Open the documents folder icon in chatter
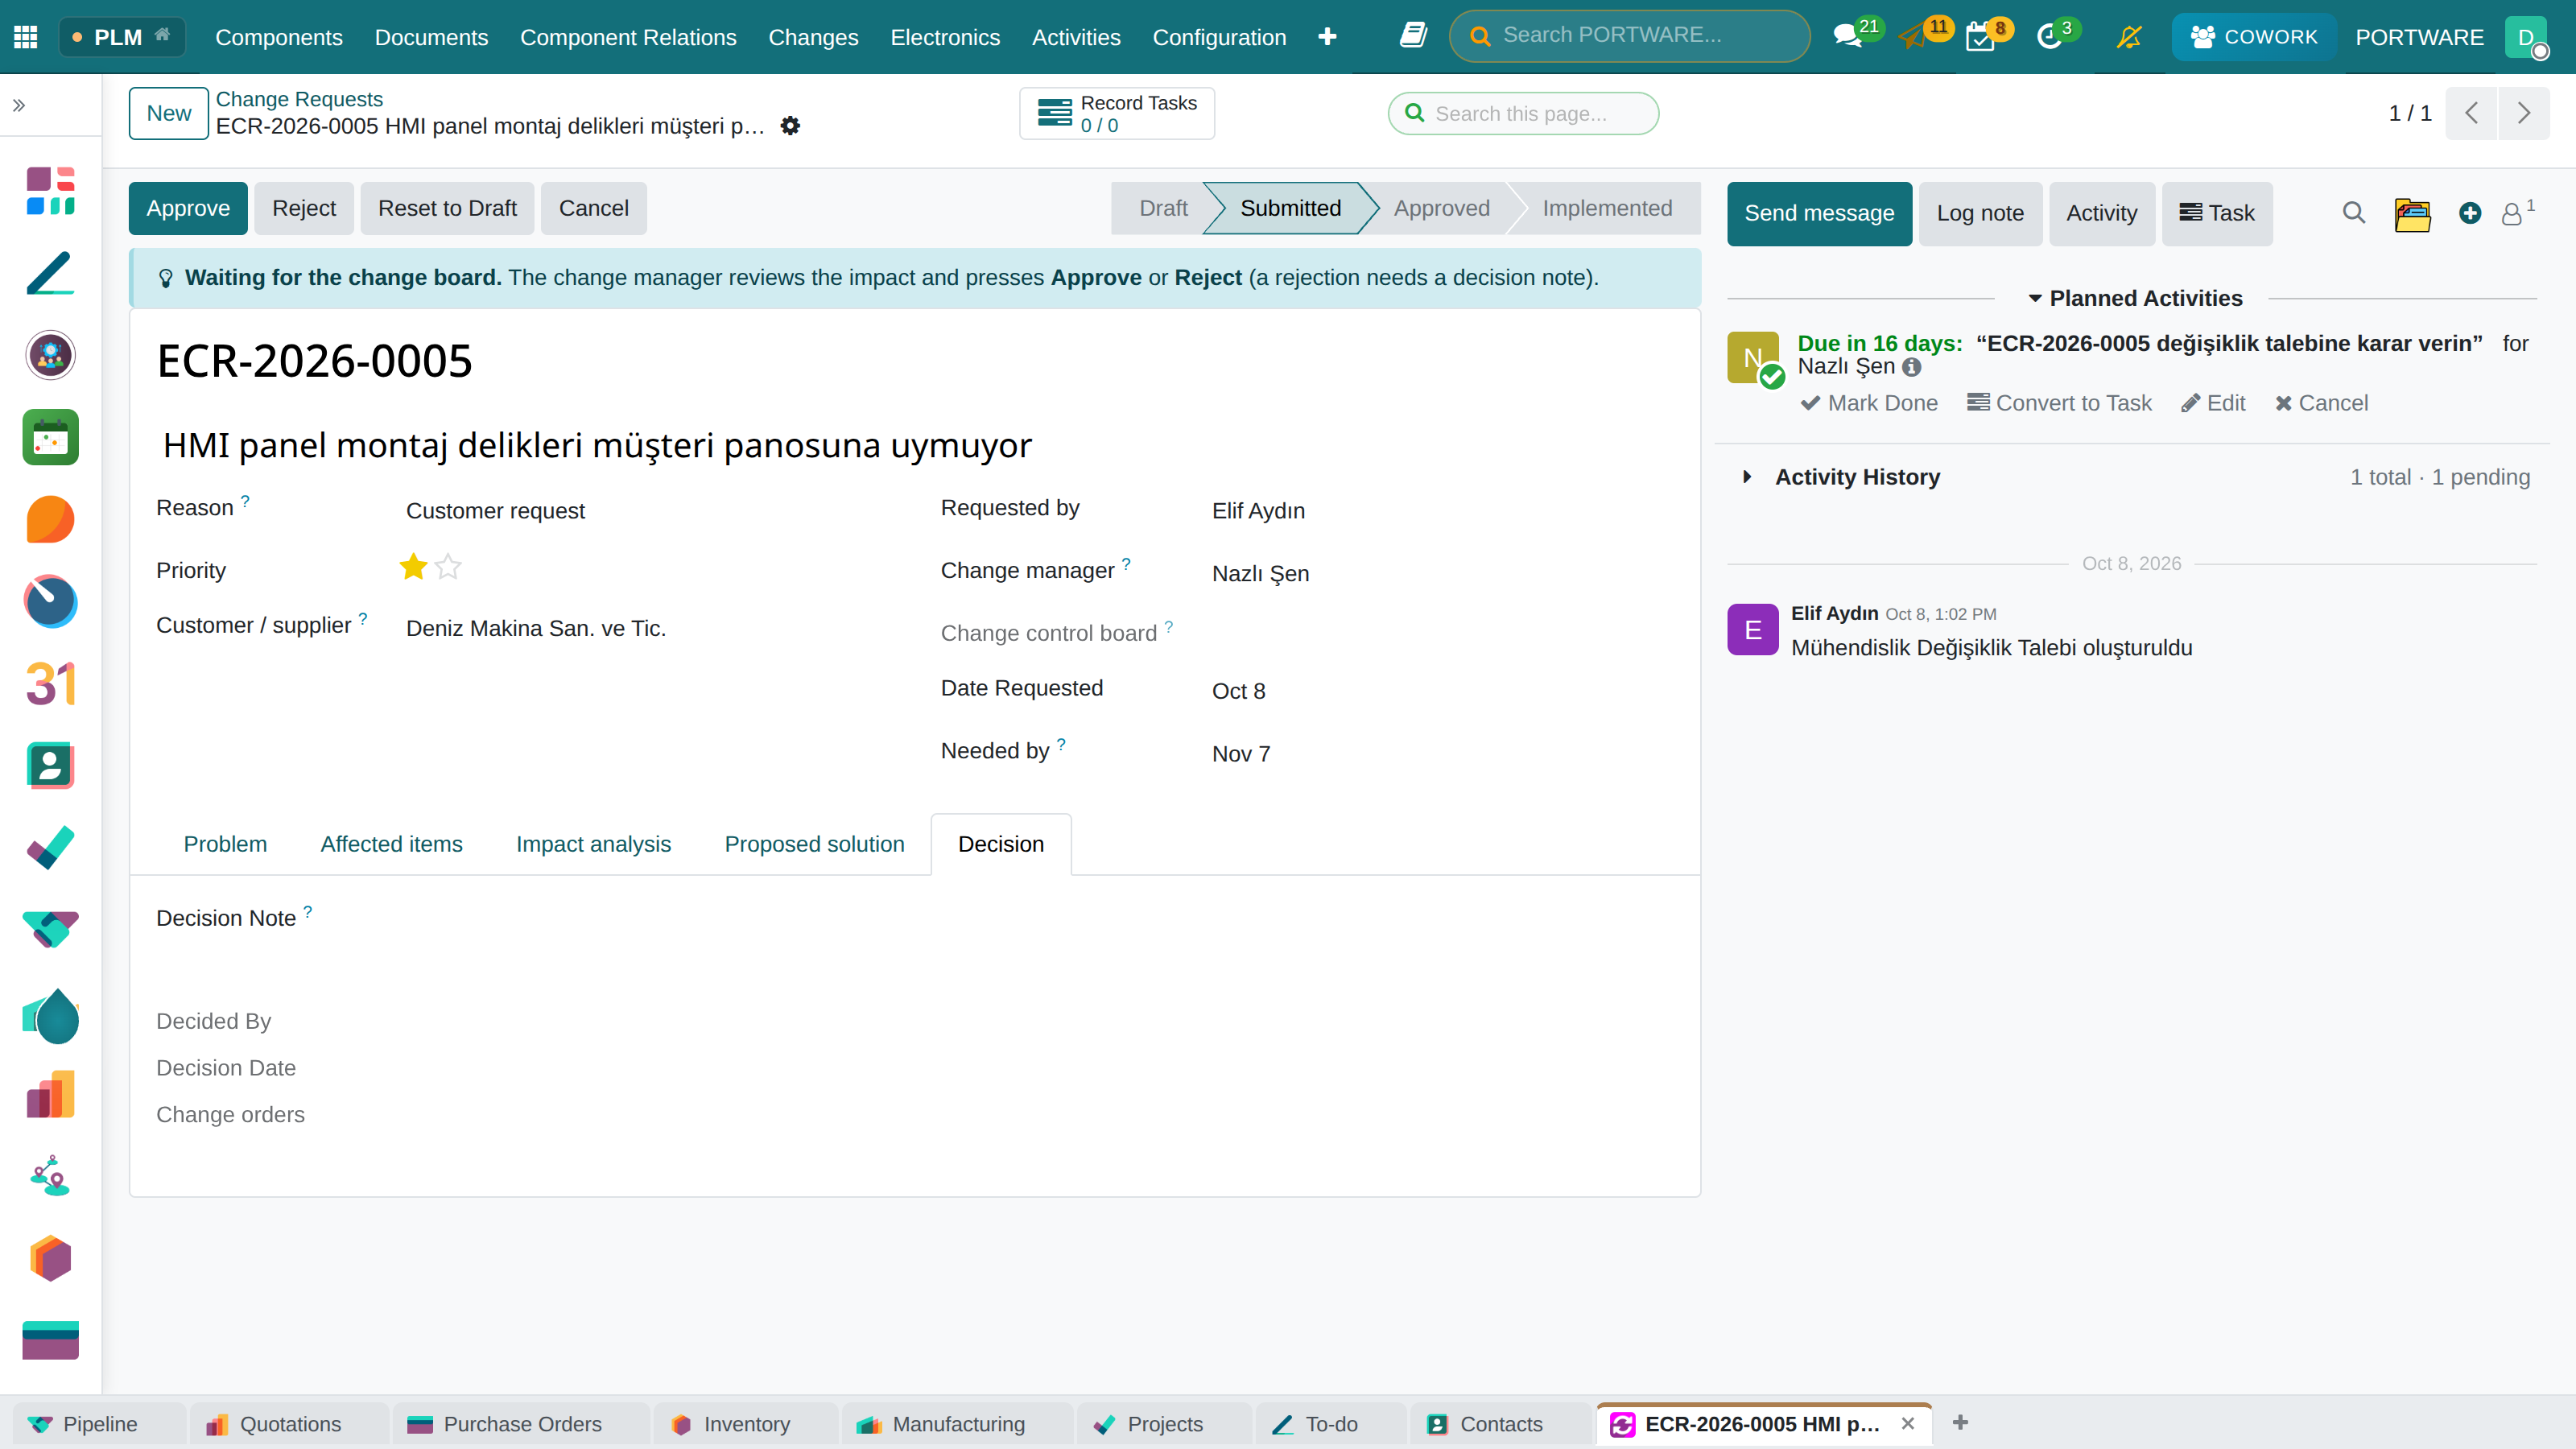 click(2412, 214)
